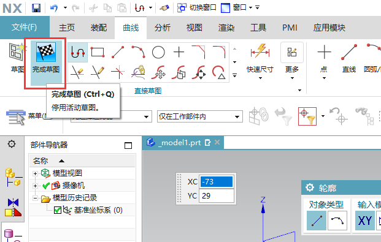Click the Redo icon
381x242 pixels.
(x=75, y=8)
